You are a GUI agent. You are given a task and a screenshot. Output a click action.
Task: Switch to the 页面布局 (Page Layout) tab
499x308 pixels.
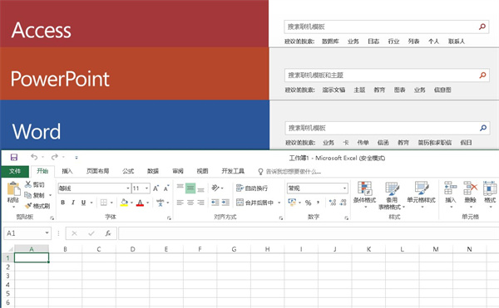[x=97, y=171]
